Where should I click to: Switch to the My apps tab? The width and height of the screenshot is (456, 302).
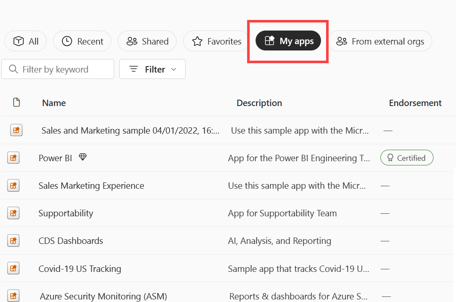pos(288,40)
